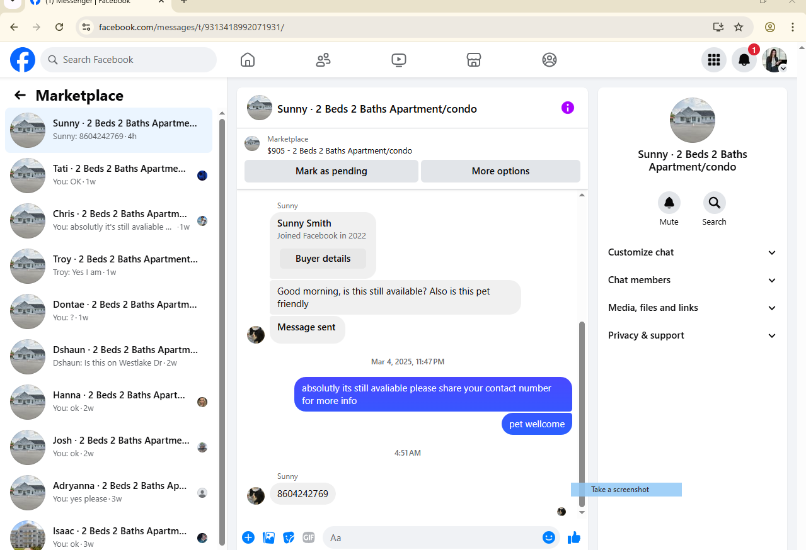Go to Home feed icon
806x550 pixels.
(x=248, y=60)
